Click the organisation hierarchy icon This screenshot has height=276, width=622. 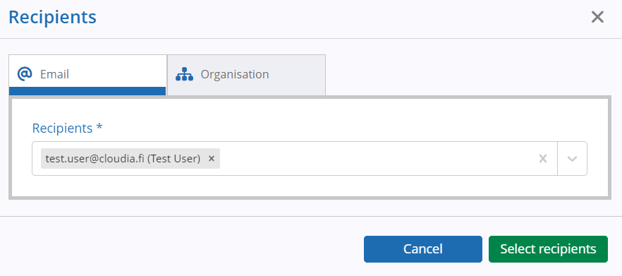click(x=184, y=74)
